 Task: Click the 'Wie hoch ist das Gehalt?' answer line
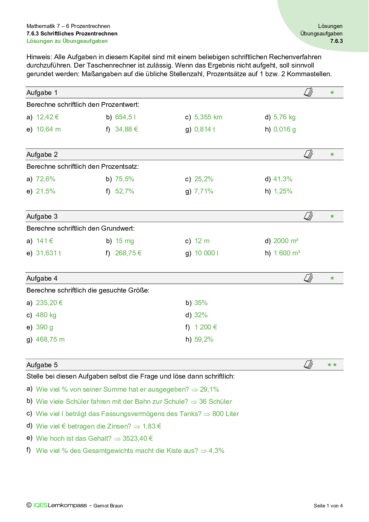(x=94, y=438)
